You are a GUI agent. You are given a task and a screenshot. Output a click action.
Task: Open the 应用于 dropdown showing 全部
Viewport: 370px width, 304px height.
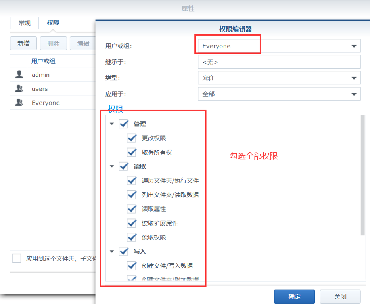tap(353, 94)
